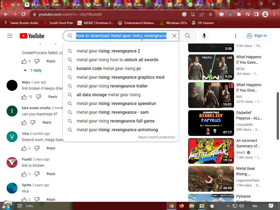Click Report search predictions
280x210 pixels.
[156, 137]
